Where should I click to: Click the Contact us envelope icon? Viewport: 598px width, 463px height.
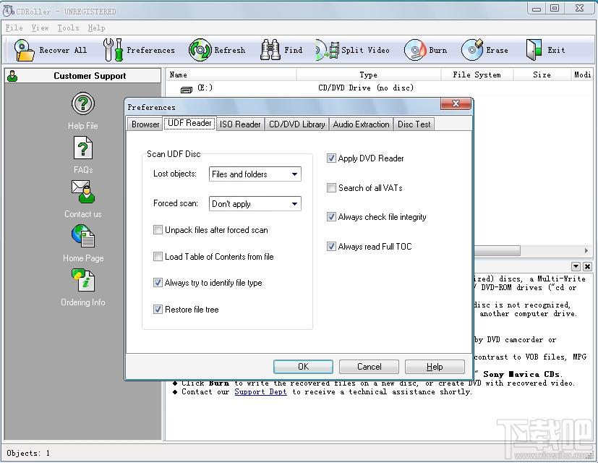click(x=82, y=192)
